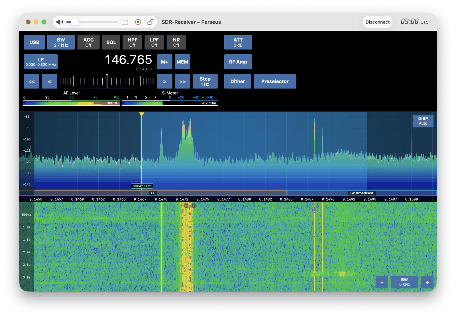Click the 09:08 UTC clock

click(x=414, y=22)
